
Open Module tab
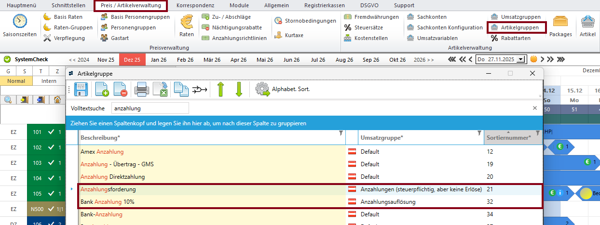click(239, 5)
